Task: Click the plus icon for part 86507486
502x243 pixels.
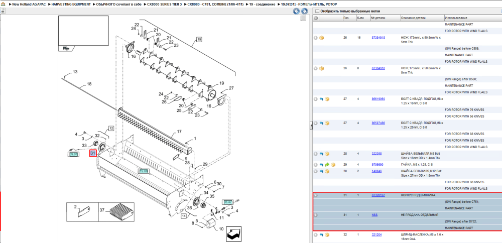Action: (316, 123)
